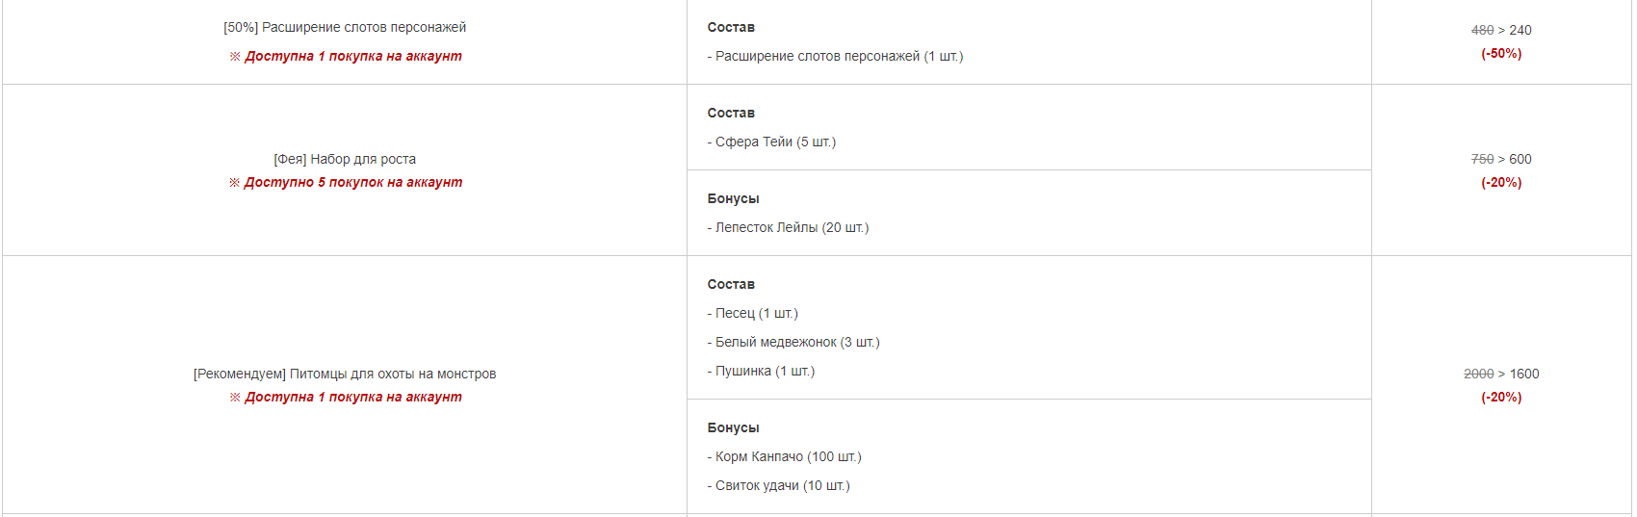Select the 'Свиток удачи (10 шт.)' bonus
1637x517 pixels.
tap(778, 485)
